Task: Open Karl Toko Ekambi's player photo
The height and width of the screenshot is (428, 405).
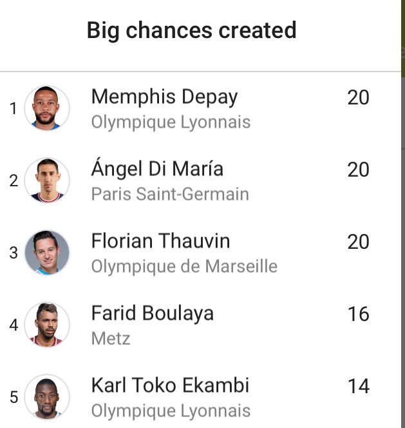Action: click(x=47, y=396)
